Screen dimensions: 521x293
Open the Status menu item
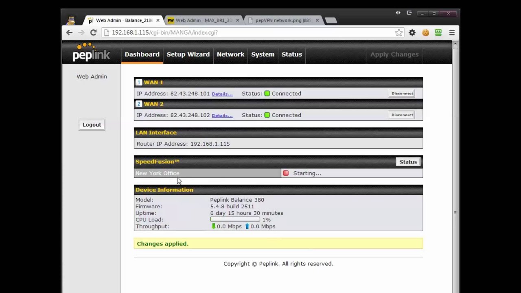pos(292,55)
